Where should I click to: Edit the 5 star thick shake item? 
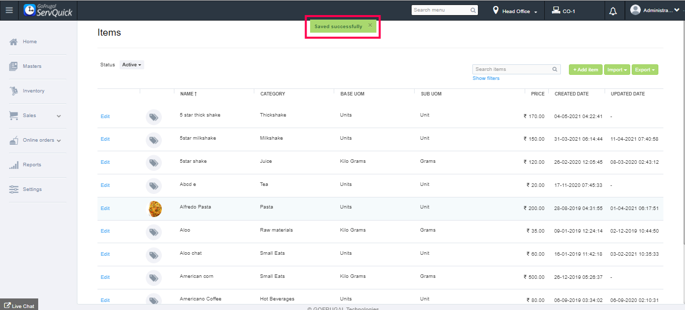[105, 117]
